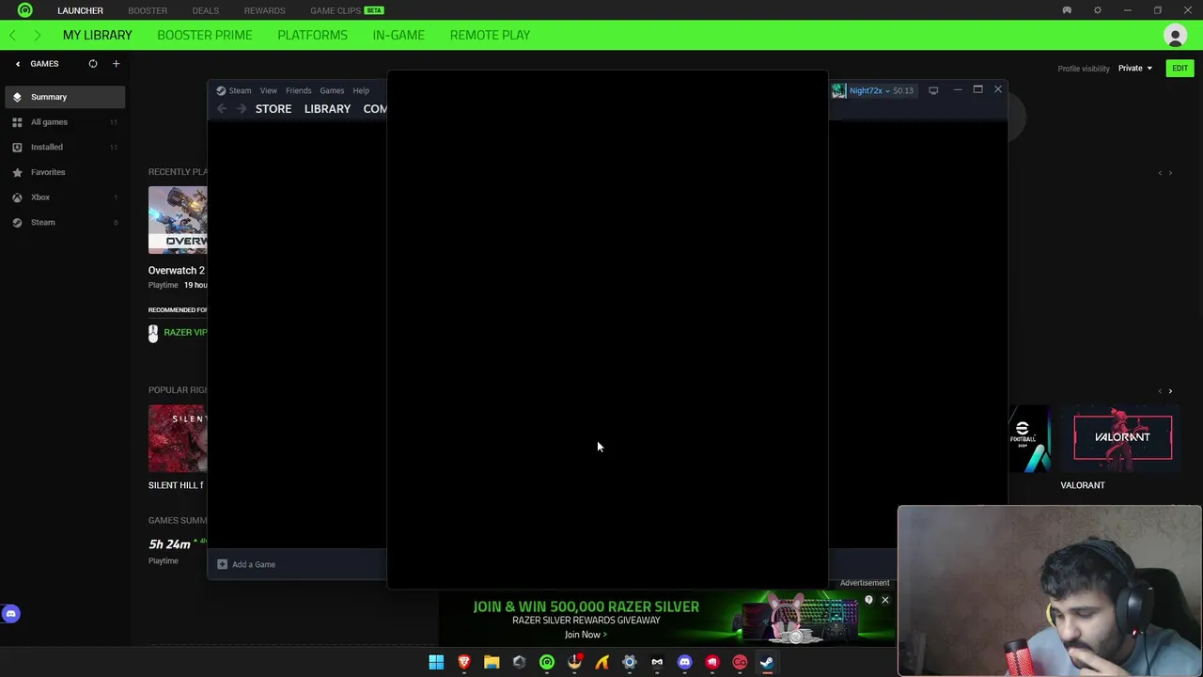Click the Discord icon in Cortex sidebar
1203x677 pixels.
pyautogui.click(x=11, y=614)
